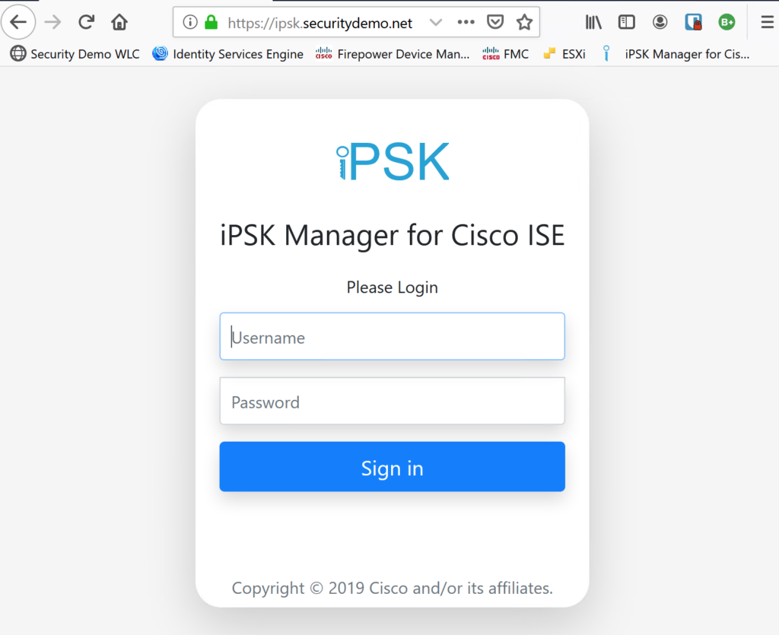Image resolution: width=779 pixels, height=635 pixels.
Task: Open the Firepower Device Manager bookmark
Action: [393, 54]
